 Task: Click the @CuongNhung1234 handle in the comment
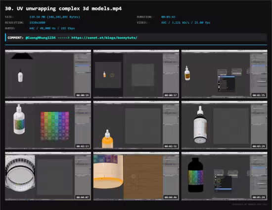[41, 38]
